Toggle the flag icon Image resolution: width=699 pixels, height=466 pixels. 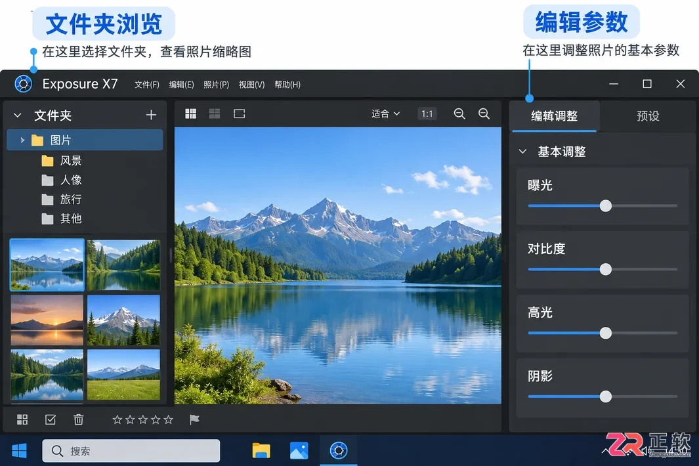(194, 419)
